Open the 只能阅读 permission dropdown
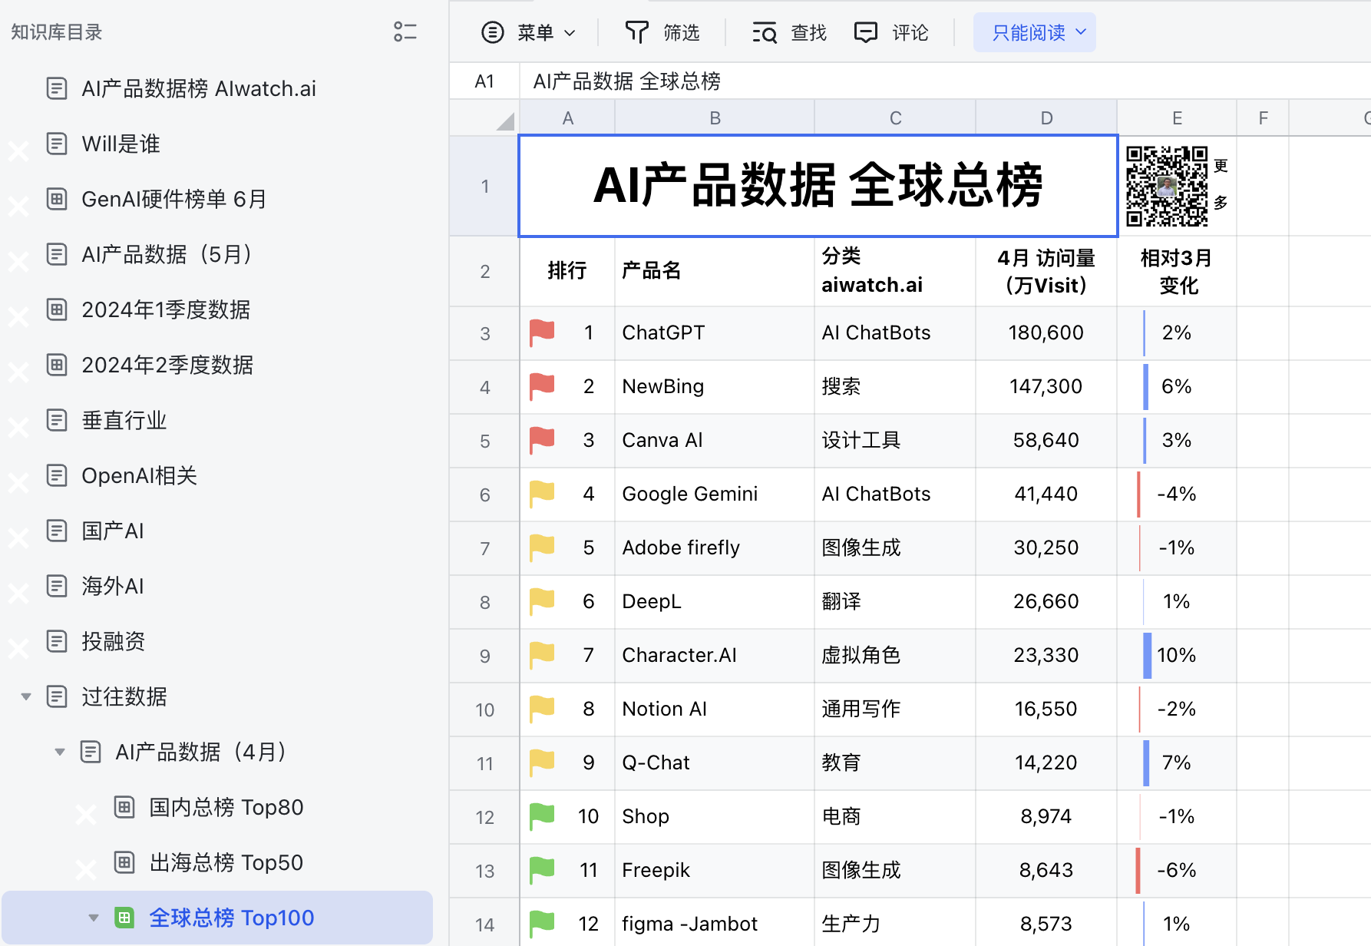The width and height of the screenshot is (1371, 946). pos(1034,32)
